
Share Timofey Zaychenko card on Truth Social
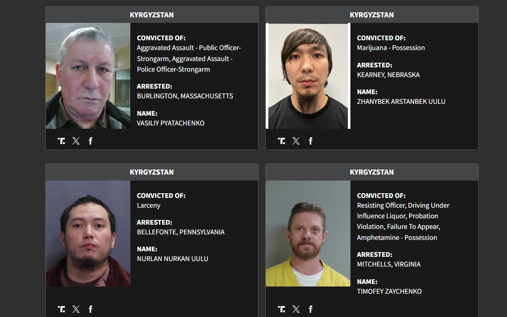coord(281,309)
